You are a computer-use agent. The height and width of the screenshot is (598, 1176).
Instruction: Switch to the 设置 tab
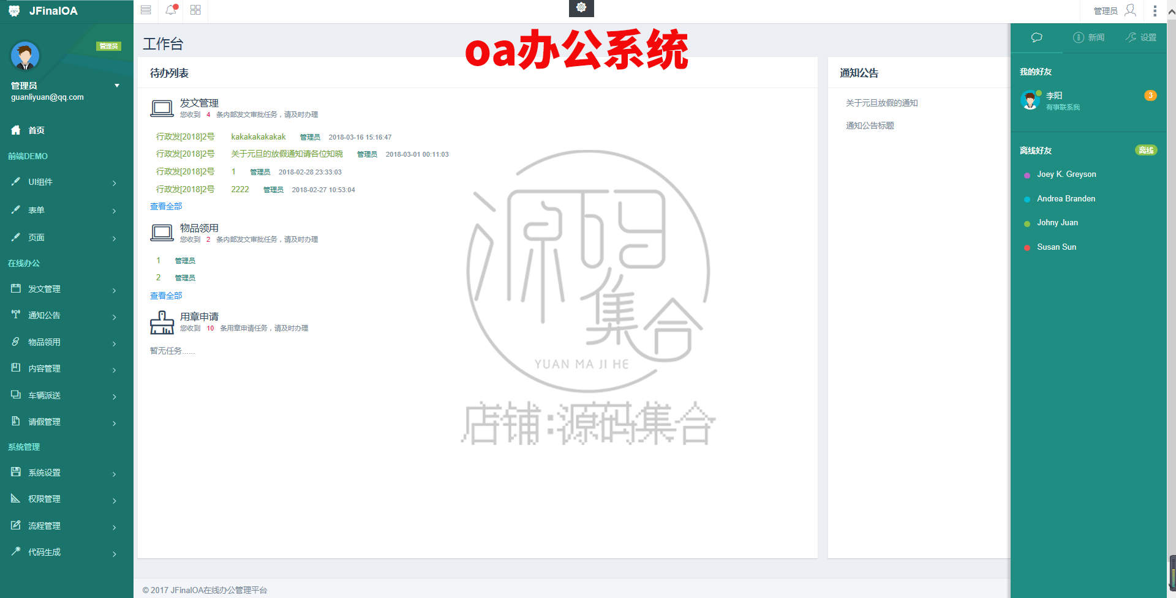pyautogui.click(x=1141, y=37)
